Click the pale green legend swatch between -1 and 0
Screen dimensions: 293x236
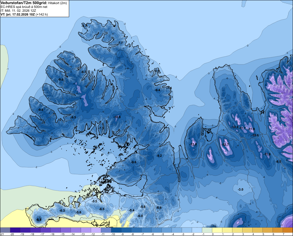click(207, 230)
